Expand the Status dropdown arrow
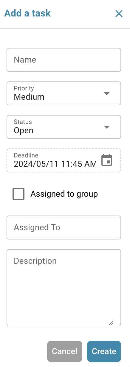 (x=107, y=127)
